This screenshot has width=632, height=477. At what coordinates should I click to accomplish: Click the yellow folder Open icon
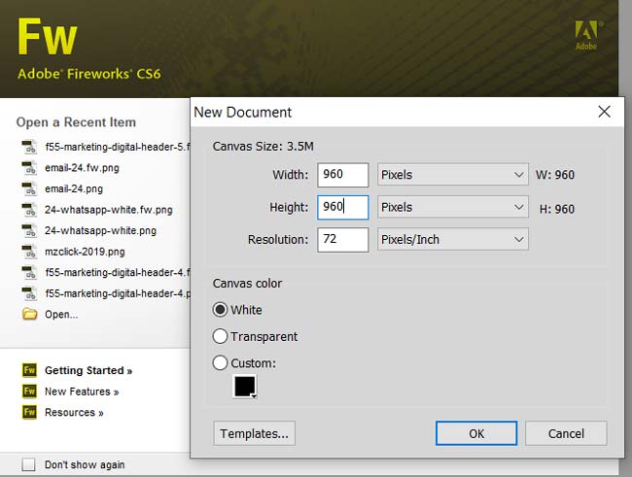click(x=29, y=314)
